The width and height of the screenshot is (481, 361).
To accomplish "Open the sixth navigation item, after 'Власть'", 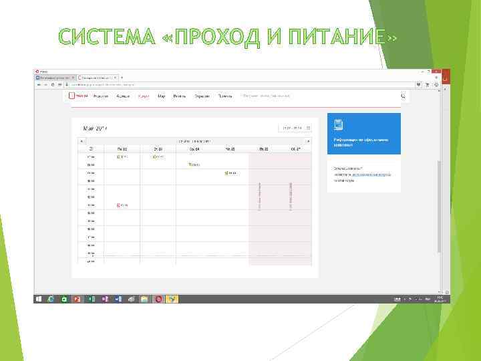I will coord(202,96).
